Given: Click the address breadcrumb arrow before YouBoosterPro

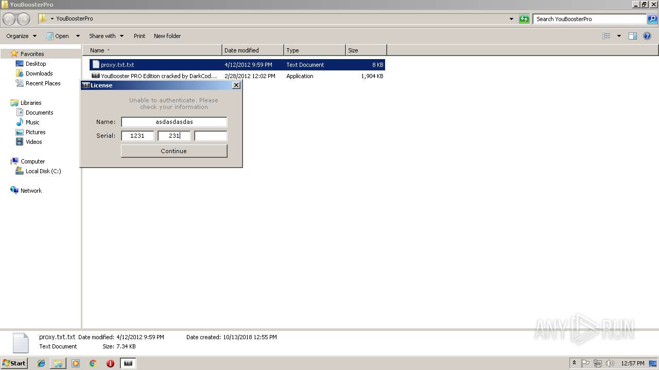Looking at the screenshot, I should [x=52, y=18].
